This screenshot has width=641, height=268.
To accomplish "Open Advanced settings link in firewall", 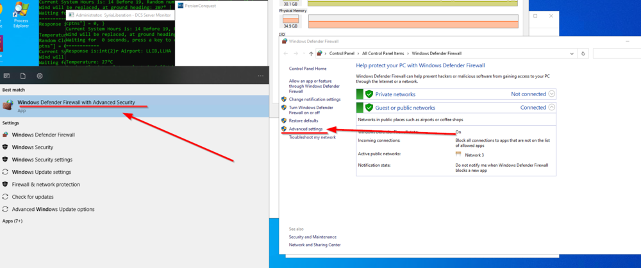I will (306, 129).
